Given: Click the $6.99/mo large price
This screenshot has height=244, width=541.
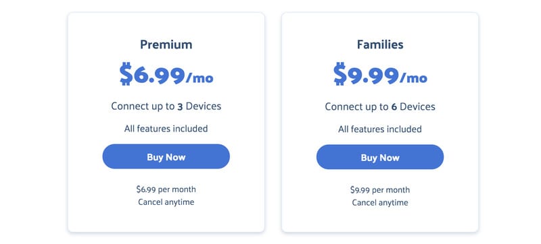Looking at the screenshot, I should pyautogui.click(x=166, y=74).
